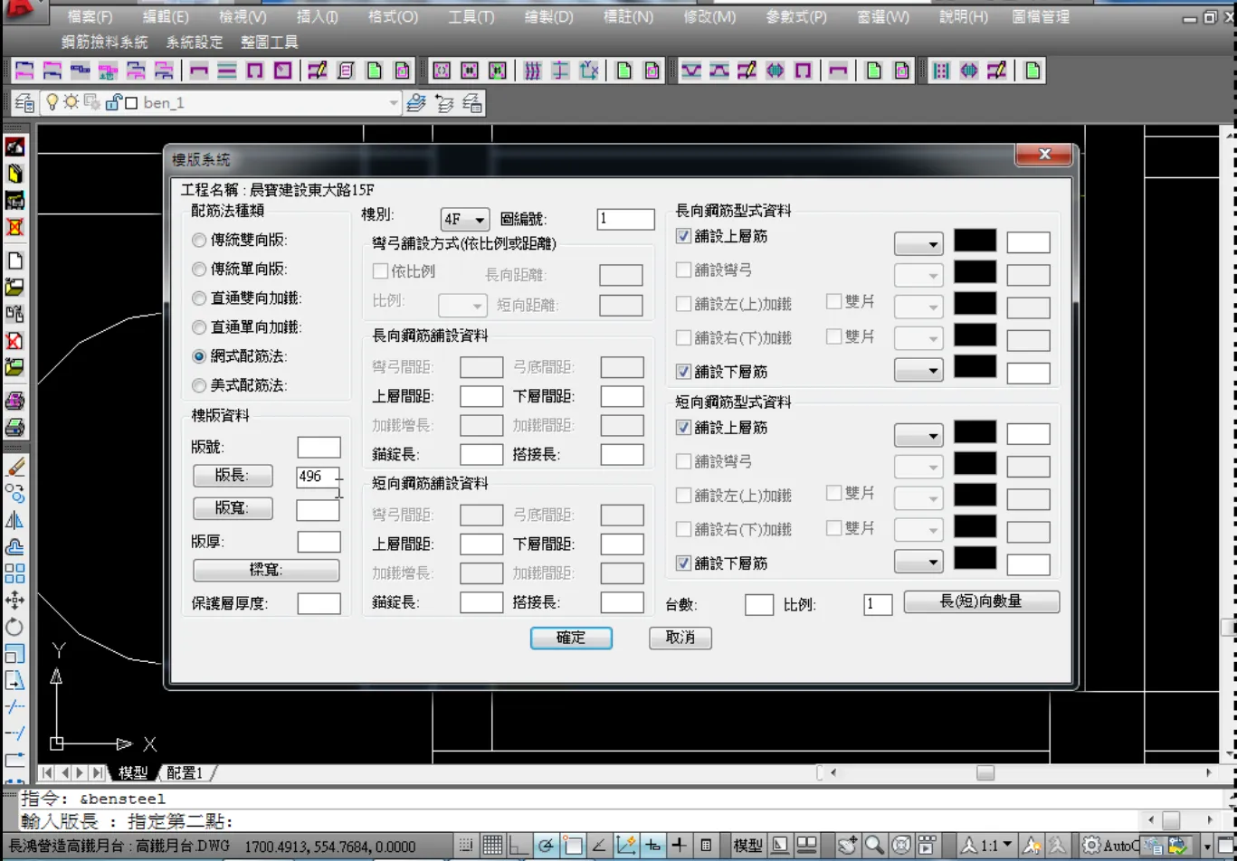Screen dimensions: 1237x861
Task: Select the Move tool in left toolbar
Action: (x=15, y=600)
